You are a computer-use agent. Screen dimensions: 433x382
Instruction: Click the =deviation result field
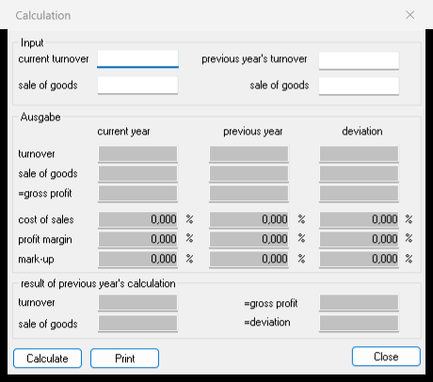point(359,324)
